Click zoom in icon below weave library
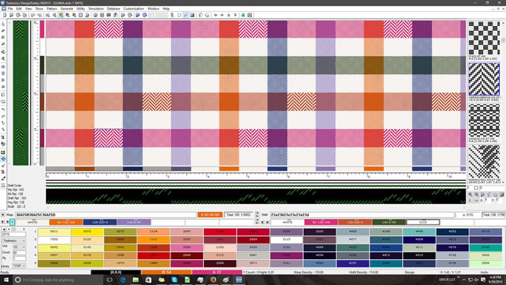Viewport: 506px width, 285px height. click(x=471, y=195)
